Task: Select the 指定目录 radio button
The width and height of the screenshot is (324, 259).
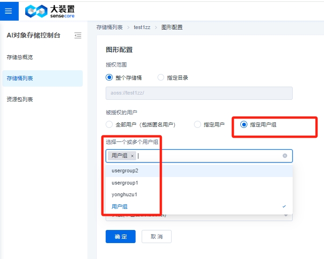Action: [x=161, y=78]
